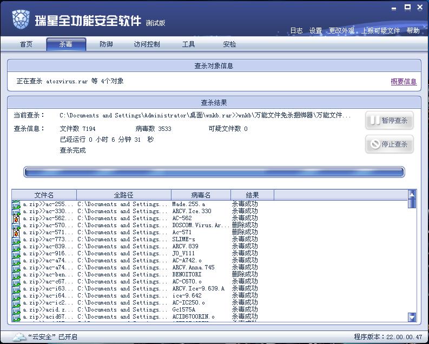Click 删除成功 result in the Ac-571 row
Screen dimensions: 429x344
pos(245,233)
